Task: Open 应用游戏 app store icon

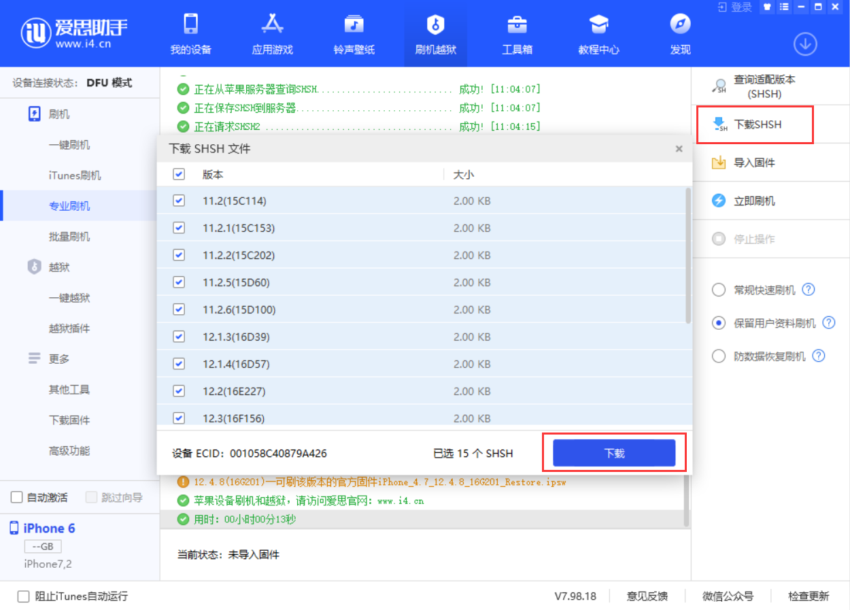Action: tap(272, 24)
